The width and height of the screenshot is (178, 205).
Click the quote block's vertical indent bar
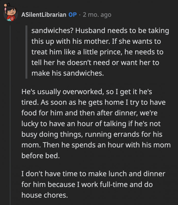27,51
